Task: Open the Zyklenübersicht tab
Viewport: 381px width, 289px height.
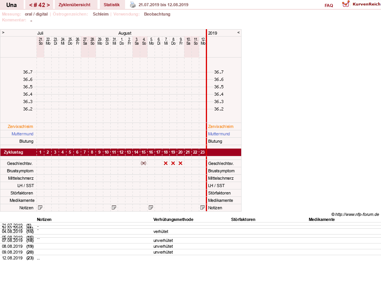Action: [x=74, y=5]
